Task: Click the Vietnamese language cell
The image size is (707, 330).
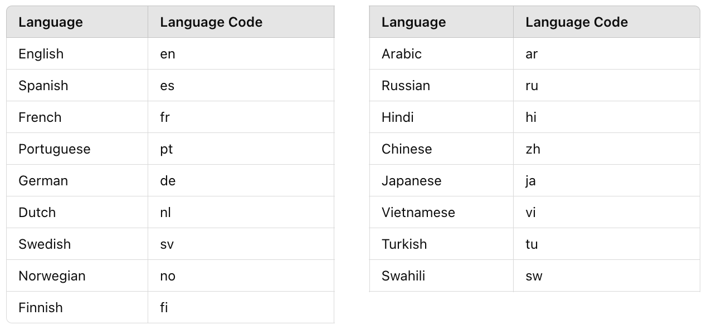Action: 418,213
